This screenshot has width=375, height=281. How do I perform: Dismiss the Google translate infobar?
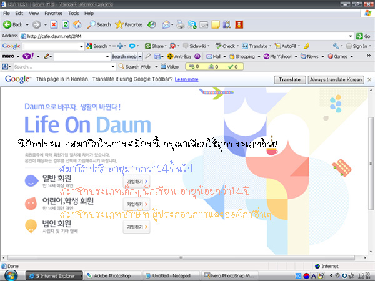(369, 80)
